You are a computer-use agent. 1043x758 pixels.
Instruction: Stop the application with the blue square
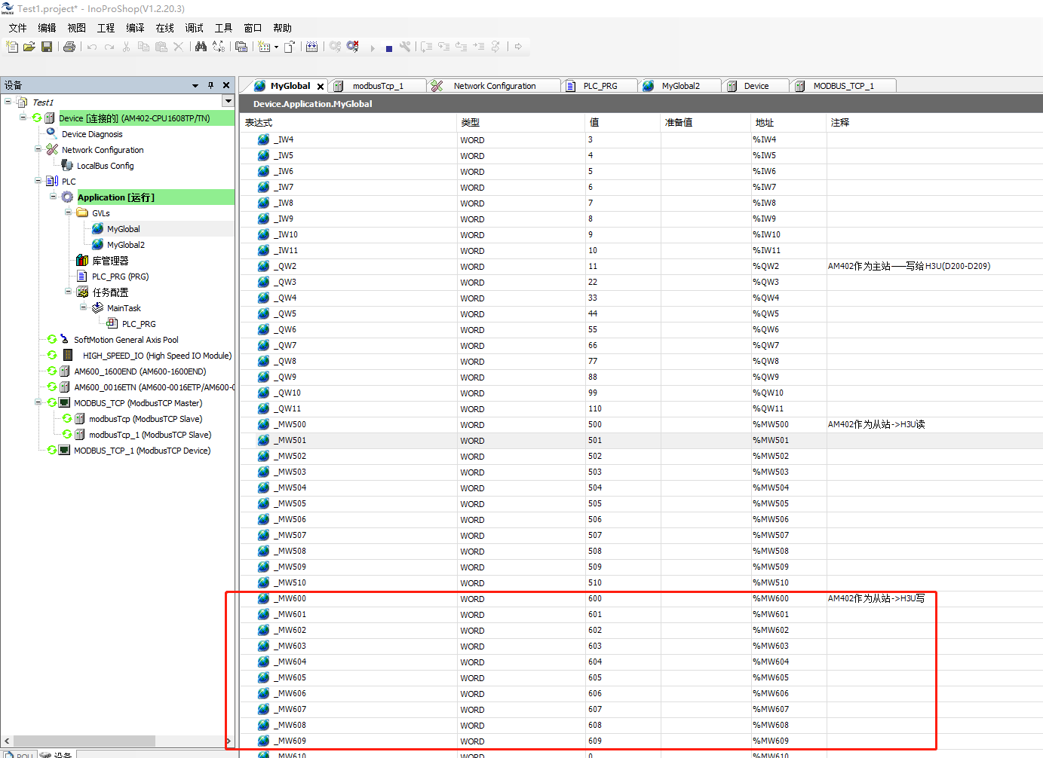[x=389, y=48]
